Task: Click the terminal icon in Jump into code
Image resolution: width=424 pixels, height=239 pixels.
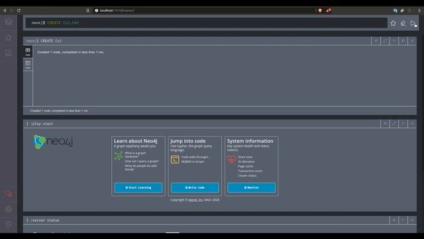Action: pyautogui.click(x=175, y=159)
